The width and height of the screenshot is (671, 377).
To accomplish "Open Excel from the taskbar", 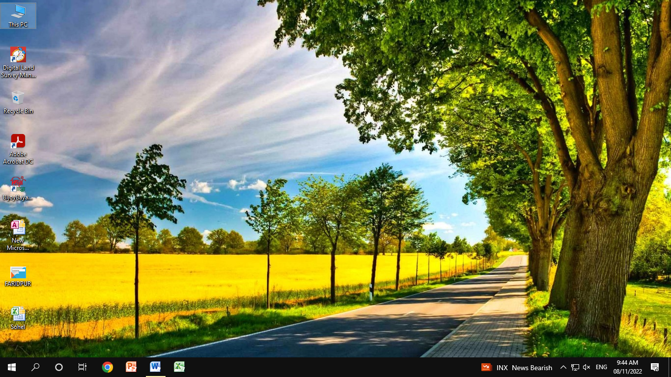I will (179, 367).
